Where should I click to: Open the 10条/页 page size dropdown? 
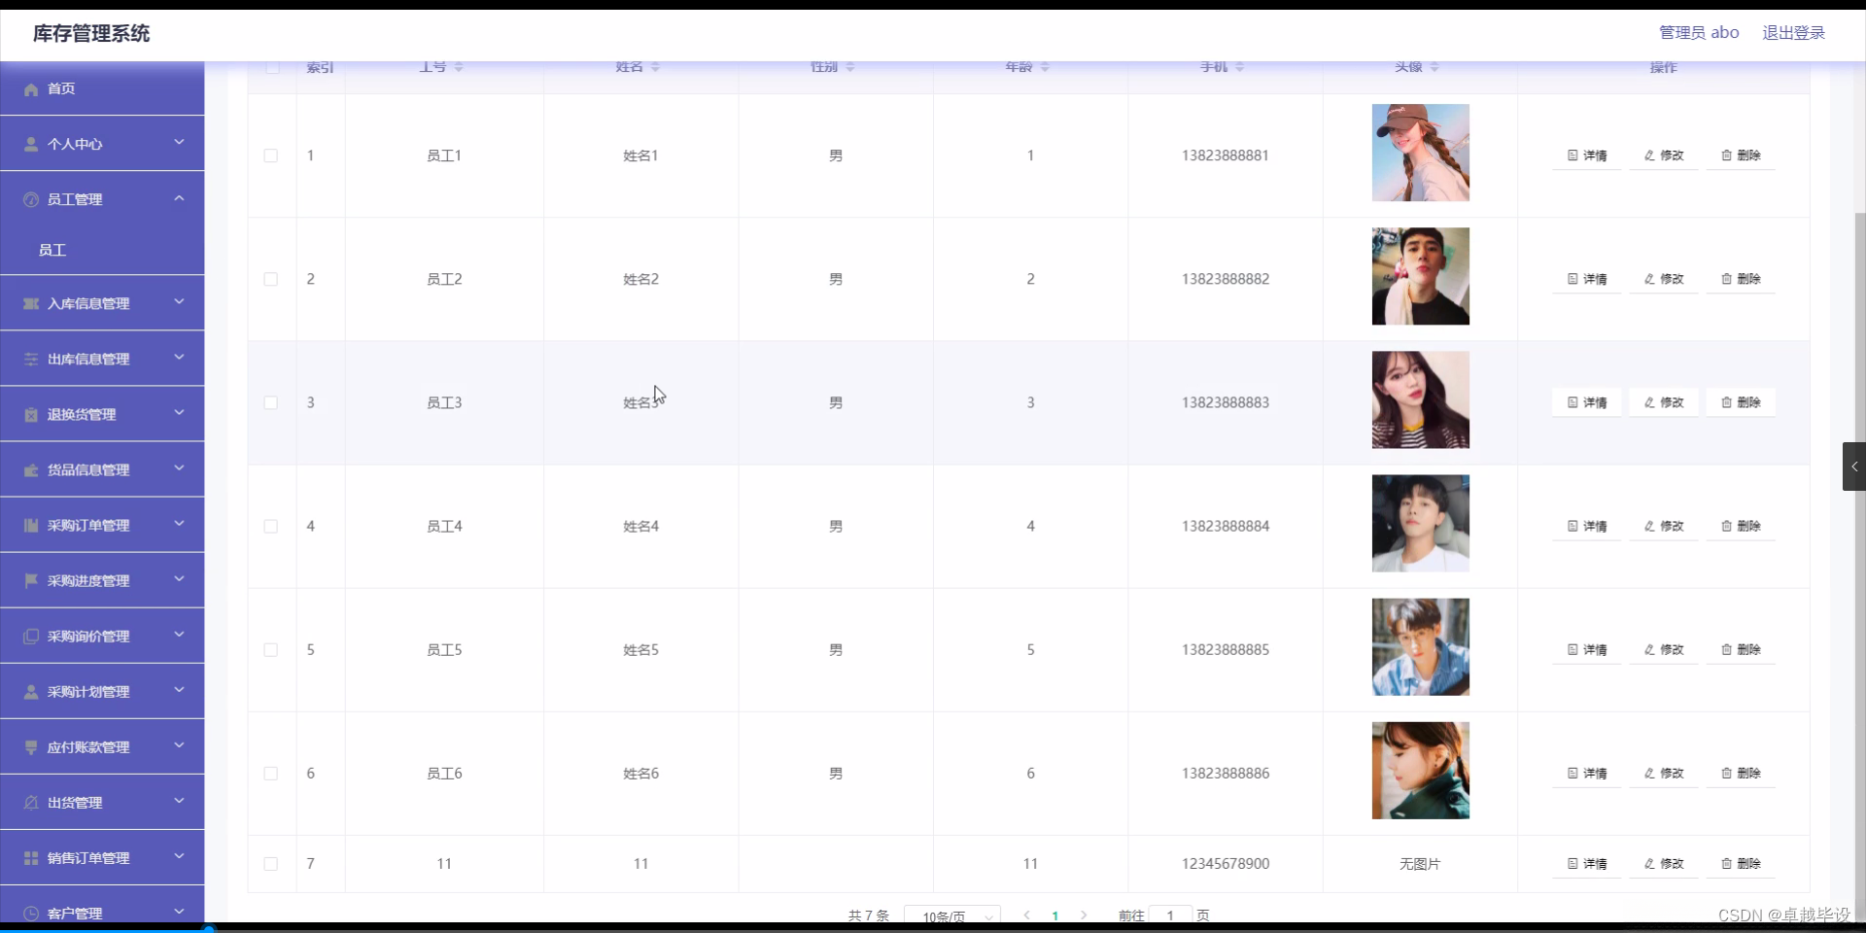coord(951,915)
